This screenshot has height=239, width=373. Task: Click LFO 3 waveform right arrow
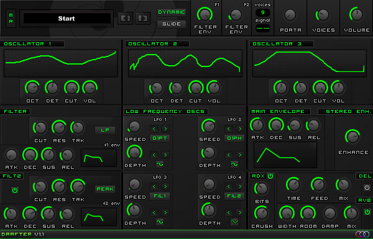point(165,213)
